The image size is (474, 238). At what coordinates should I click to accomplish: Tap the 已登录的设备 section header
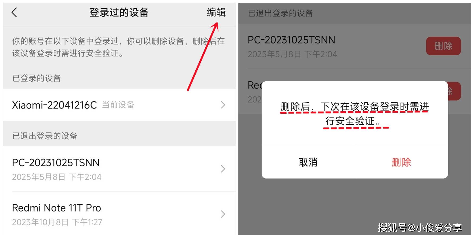coord(37,78)
